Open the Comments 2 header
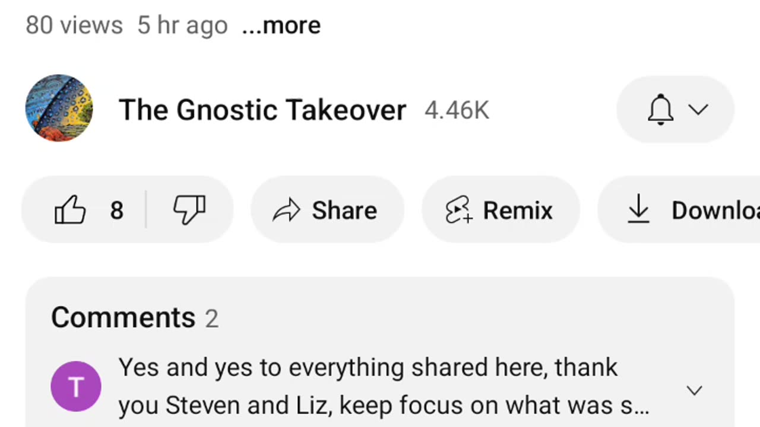 (x=135, y=318)
